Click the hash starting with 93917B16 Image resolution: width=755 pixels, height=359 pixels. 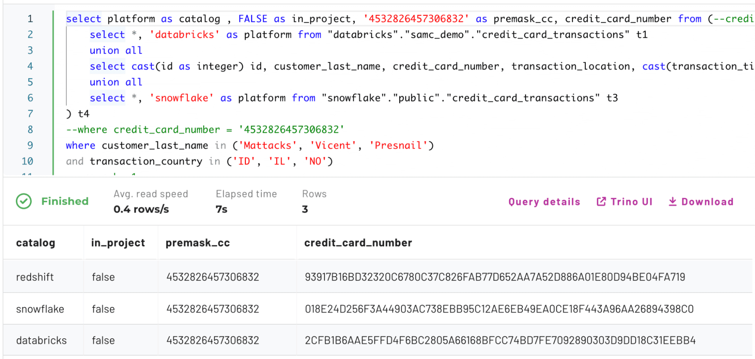(x=495, y=277)
